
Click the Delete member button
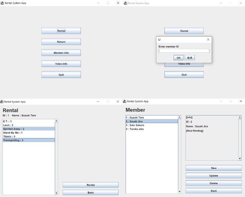tap(213, 183)
